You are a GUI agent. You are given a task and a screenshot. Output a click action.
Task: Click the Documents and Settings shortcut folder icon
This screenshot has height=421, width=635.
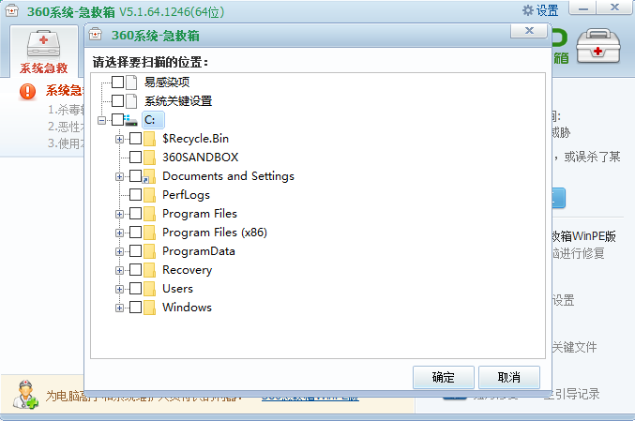click(x=149, y=176)
